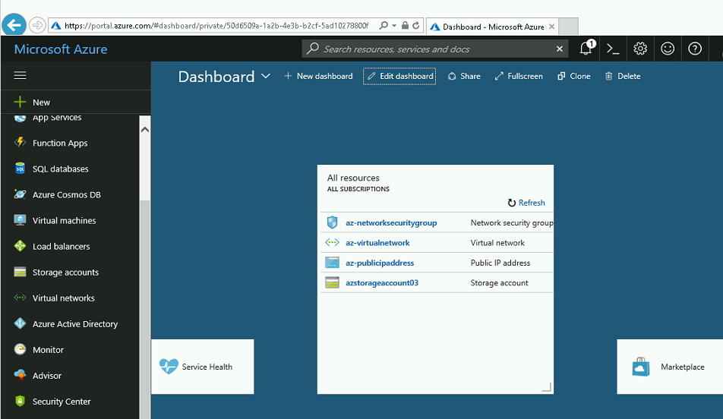Click the Advisor icon

pos(20,375)
